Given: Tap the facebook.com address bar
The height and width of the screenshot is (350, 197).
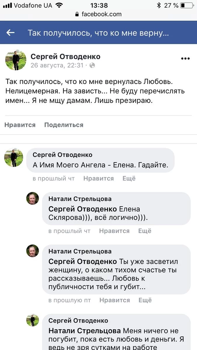Looking at the screenshot, I should pyautogui.click(x=98, y=14).
